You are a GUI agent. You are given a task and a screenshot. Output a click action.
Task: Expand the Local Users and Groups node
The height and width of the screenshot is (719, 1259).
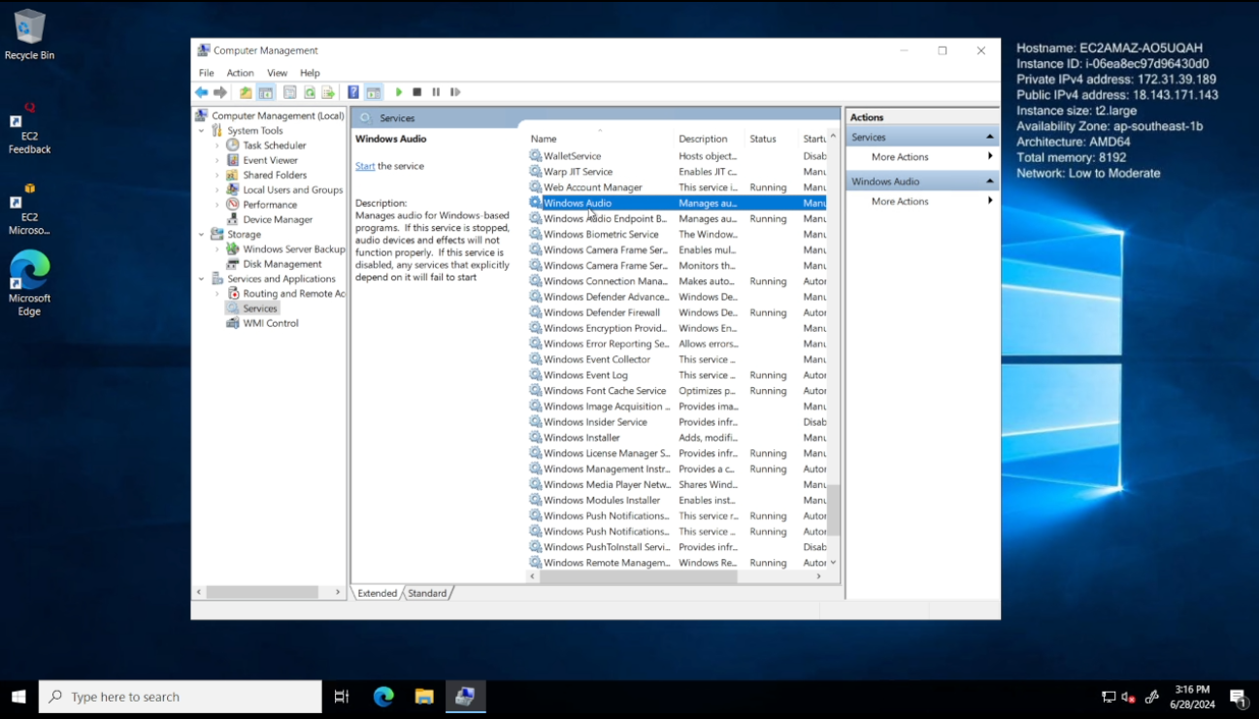tap(217, 190)
